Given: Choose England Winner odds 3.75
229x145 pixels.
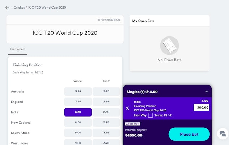Looking at the screenshot, I should 78,102.
